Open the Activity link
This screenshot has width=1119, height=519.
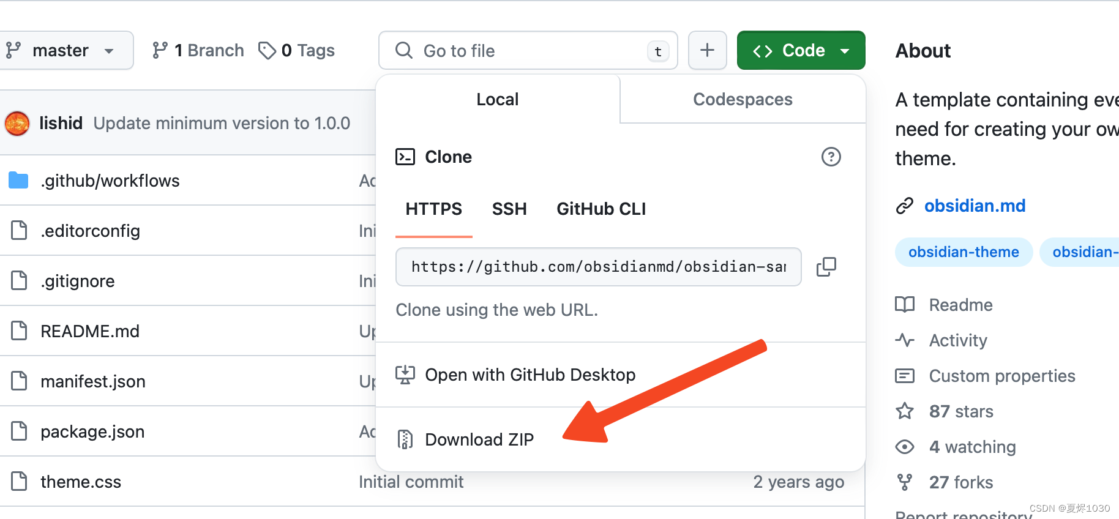[958, 340]
